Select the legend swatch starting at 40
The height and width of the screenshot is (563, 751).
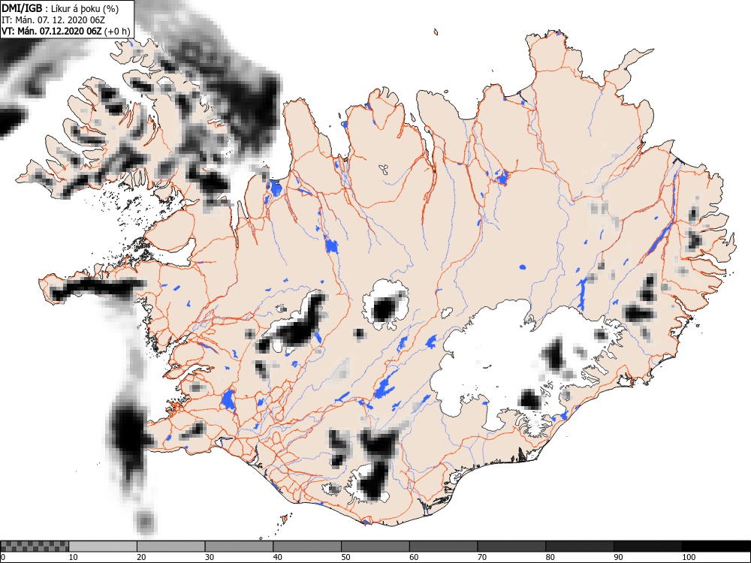(307, 546)
